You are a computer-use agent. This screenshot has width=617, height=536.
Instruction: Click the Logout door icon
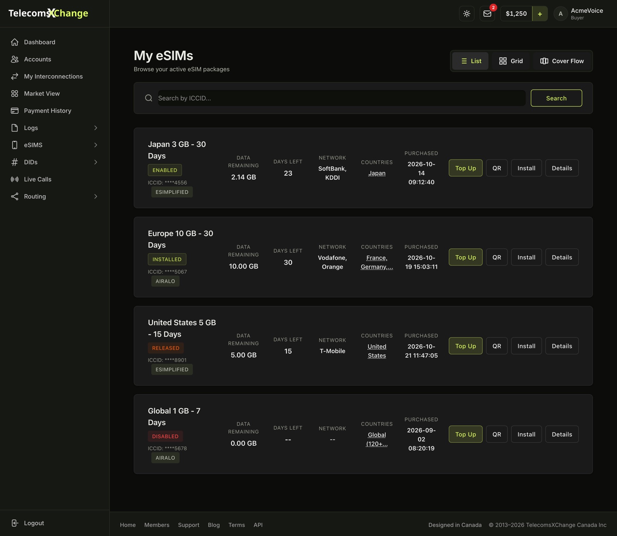(x=15, y=523)
